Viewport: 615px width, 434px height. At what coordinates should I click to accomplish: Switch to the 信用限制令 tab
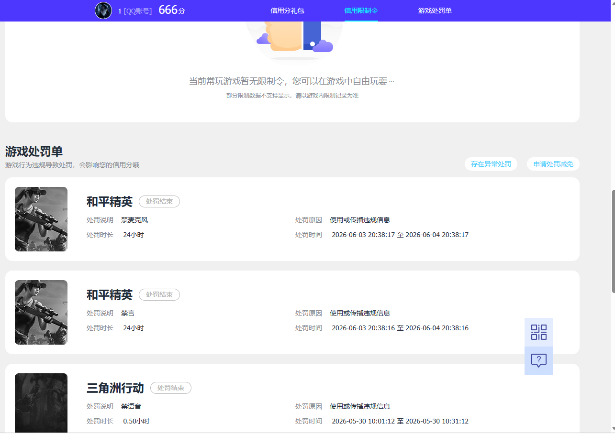[x=361, y=11]
